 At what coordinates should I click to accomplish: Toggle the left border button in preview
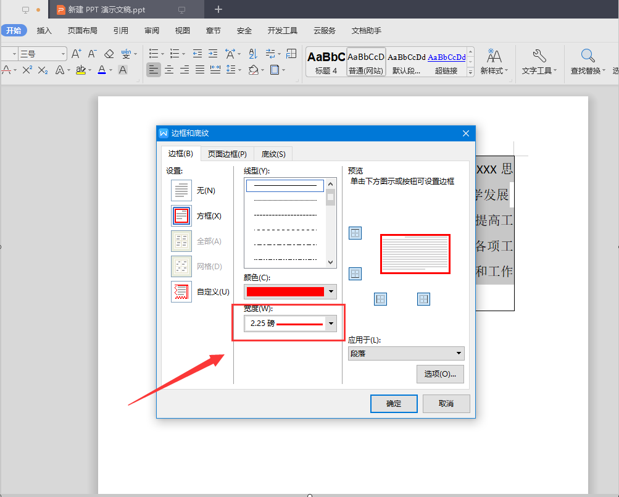click(381, 299)
